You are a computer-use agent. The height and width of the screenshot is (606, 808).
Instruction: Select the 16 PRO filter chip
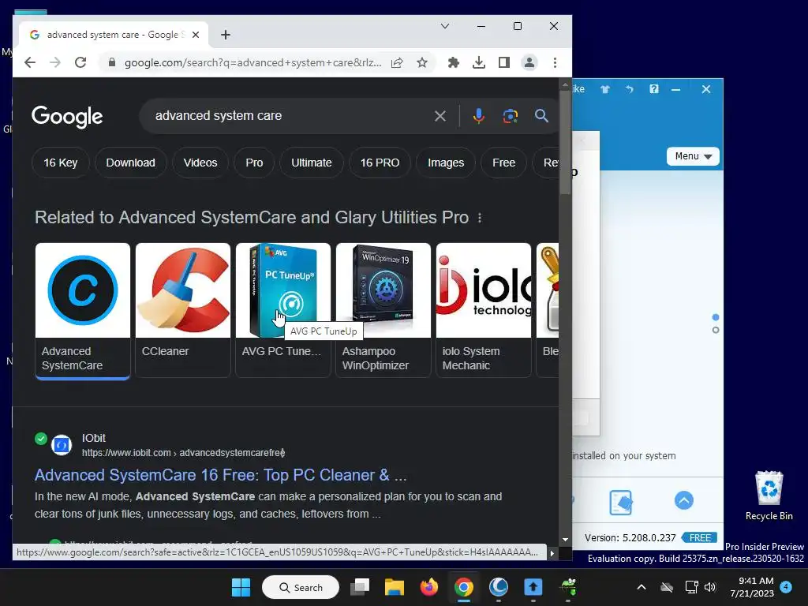click(380, 163)
